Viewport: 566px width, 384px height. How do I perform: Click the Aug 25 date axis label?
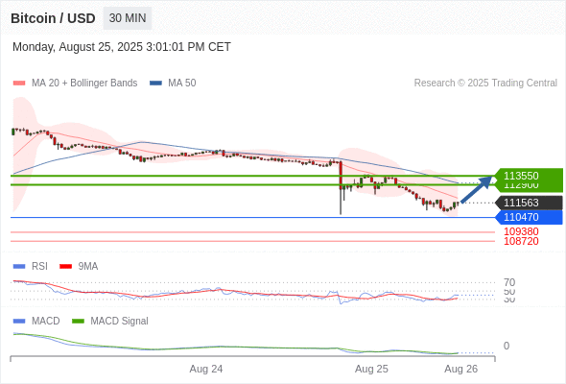click(x=371, y=369)
